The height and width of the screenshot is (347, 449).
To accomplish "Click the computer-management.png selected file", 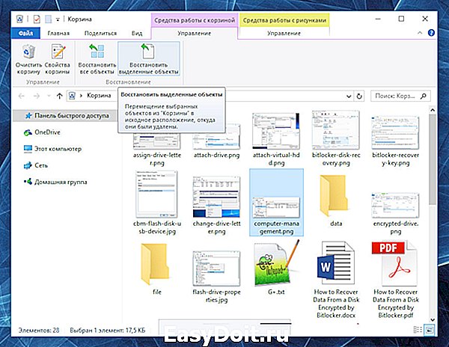I will [x=276, y=203].
